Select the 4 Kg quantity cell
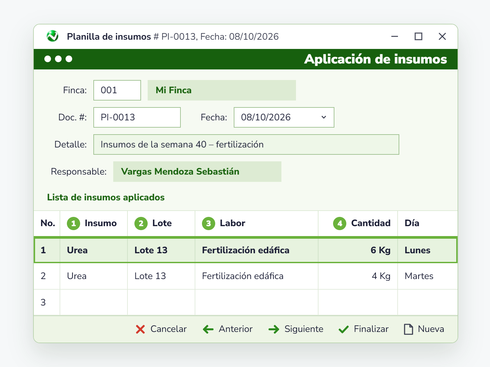Screen dimensions: 490x367 point(358,276)
